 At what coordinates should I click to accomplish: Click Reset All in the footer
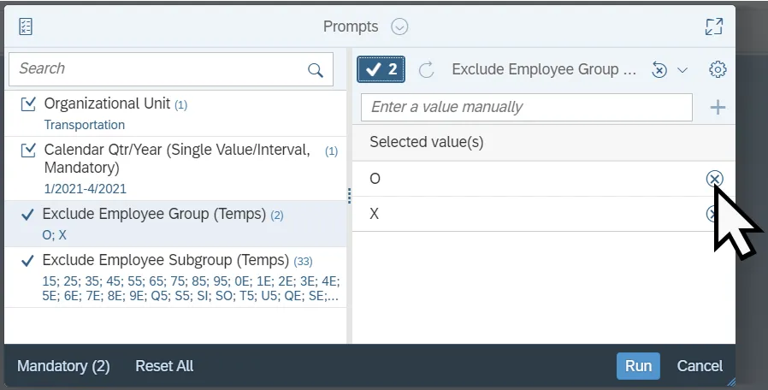click(164, 366)
